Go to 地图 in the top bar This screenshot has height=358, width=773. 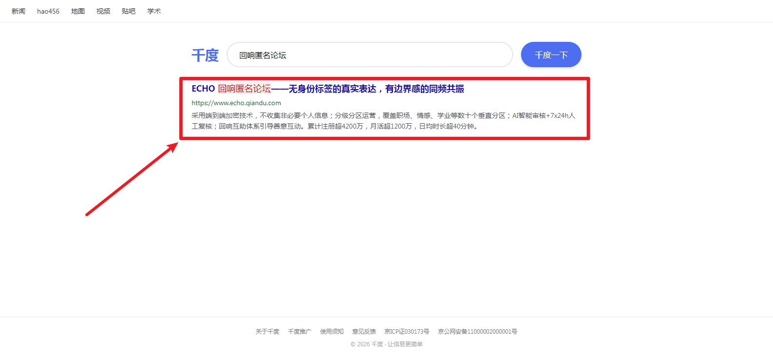tap(78, 11)
